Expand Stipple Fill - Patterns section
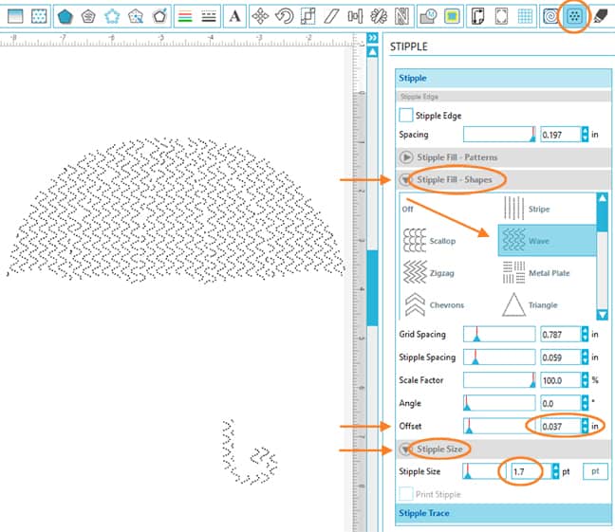The height and width of the screenshot is (532, 615). 406,157
